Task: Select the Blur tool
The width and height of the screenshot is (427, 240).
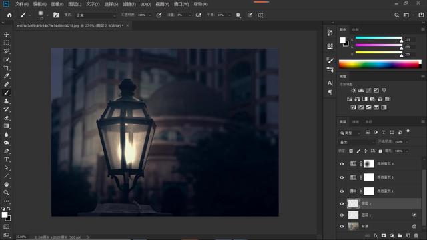Action: tap(6, 135)
